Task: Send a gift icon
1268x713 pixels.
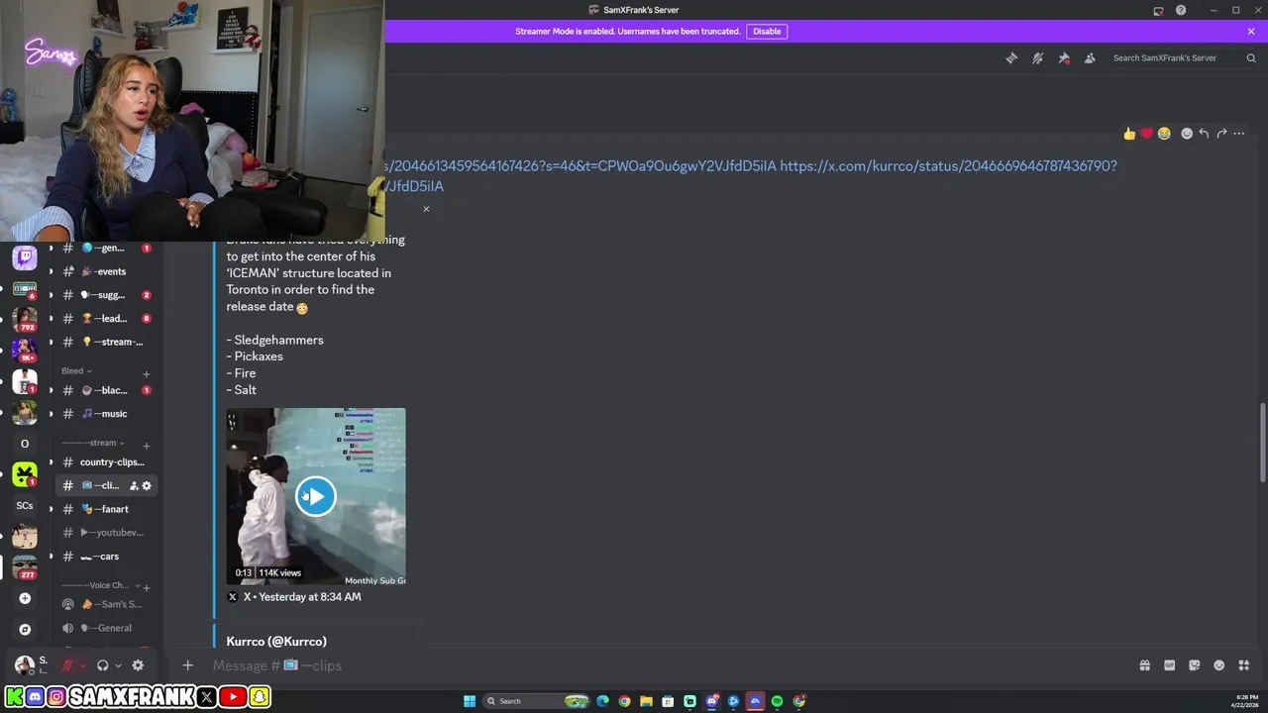Action: tap(1144, 665)
